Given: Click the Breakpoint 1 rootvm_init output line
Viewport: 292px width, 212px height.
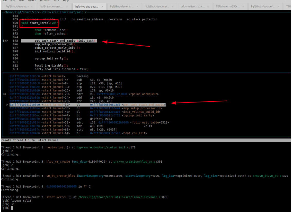Looking at the screenshot, I should tap(68, 148).
